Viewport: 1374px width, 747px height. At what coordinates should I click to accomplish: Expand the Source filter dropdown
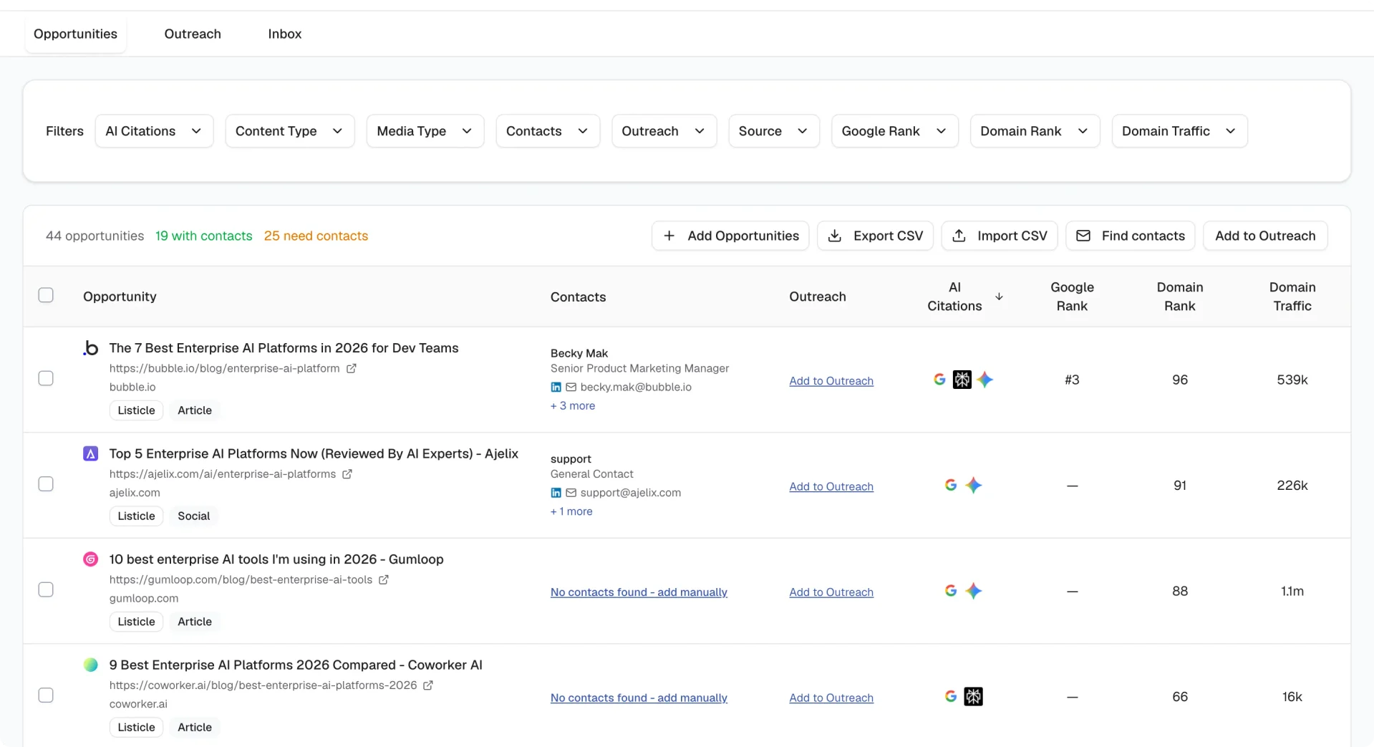tap(773, 131)
